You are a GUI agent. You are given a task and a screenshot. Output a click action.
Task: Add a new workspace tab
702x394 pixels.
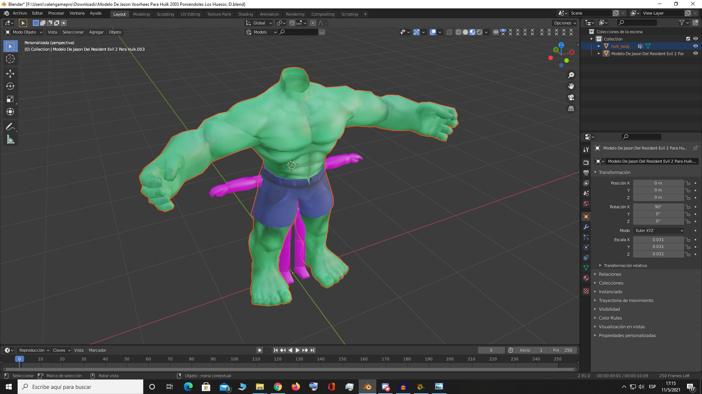coord(365,14)
